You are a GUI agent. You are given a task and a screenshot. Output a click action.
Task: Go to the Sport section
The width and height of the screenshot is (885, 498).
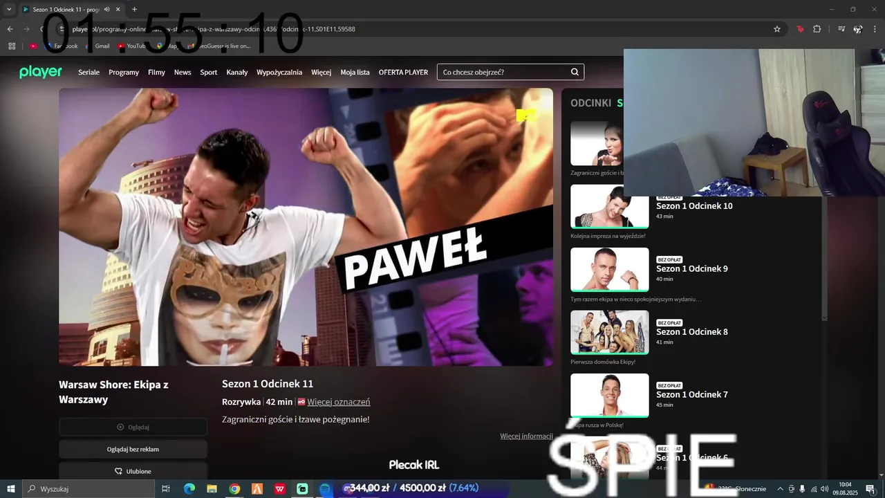[209, 72]
